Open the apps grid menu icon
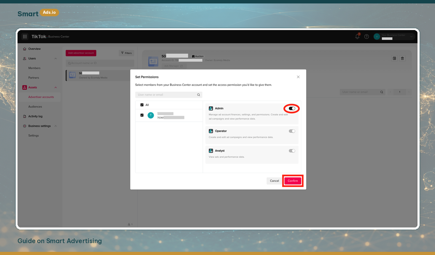This screenshot has width=435, height=255. tap(25, 37)
